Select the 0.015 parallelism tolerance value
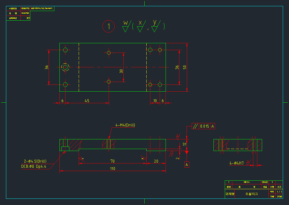This screenshot has width=289, height=205. (205, 126)
